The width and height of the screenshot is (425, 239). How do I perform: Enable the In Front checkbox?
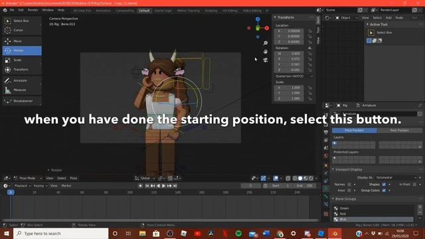(x=414, y=185)
